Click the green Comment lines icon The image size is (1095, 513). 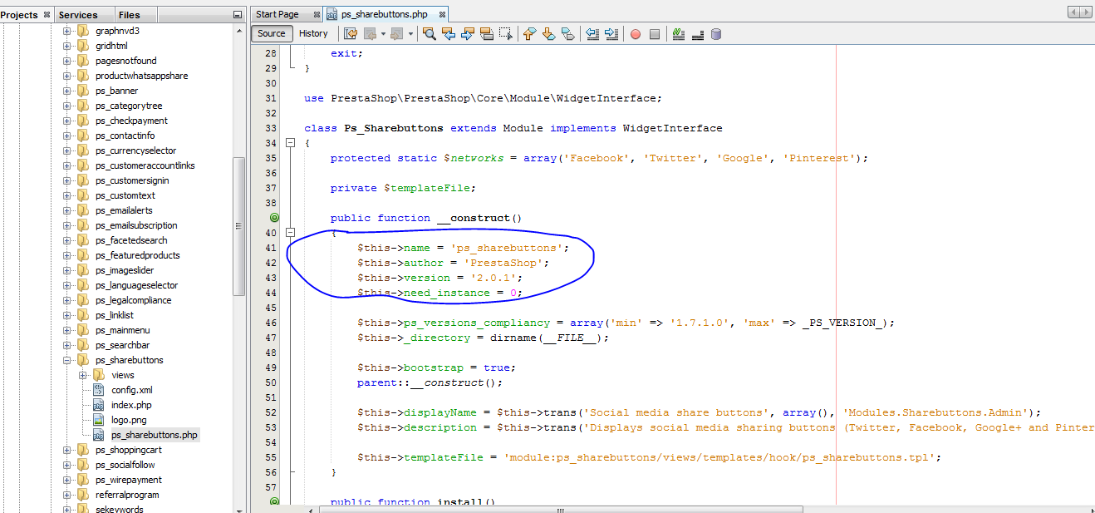coord(679,34)
